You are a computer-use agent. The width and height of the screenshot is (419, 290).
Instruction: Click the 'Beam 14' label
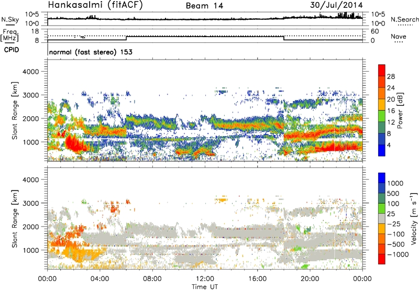(204, 6)
